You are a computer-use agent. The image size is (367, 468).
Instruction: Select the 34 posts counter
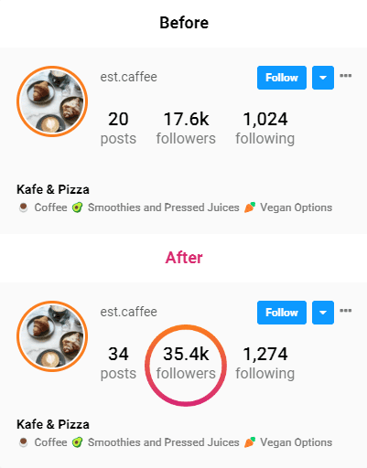118,363
